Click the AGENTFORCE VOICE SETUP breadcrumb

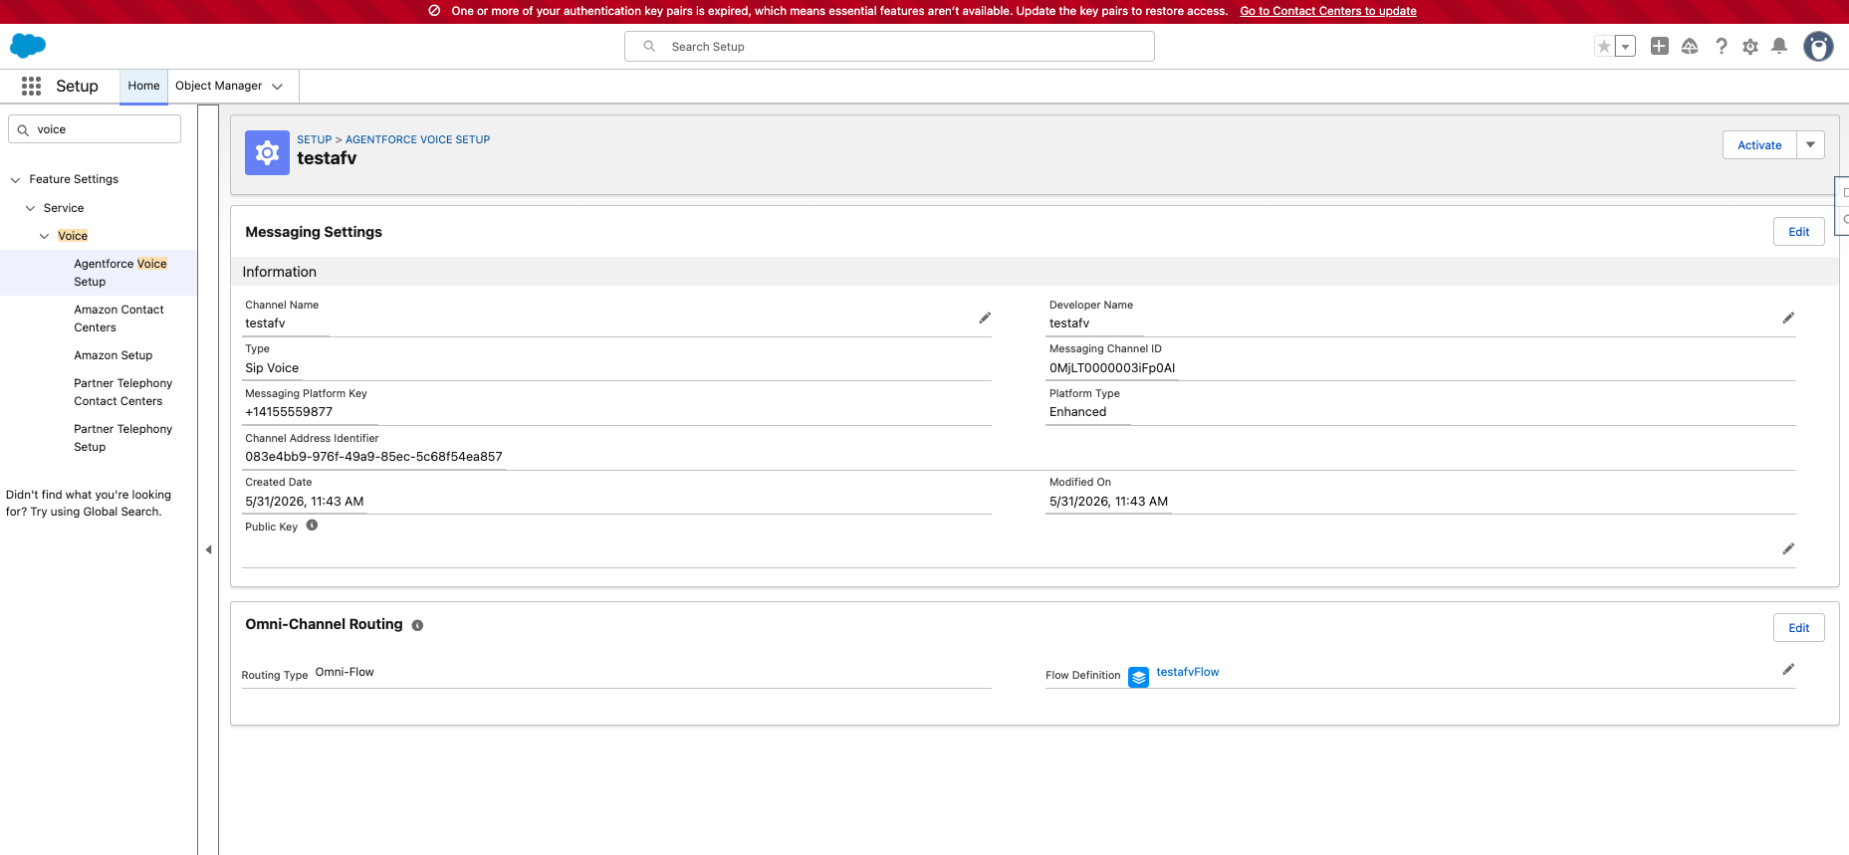coord(418,139)
